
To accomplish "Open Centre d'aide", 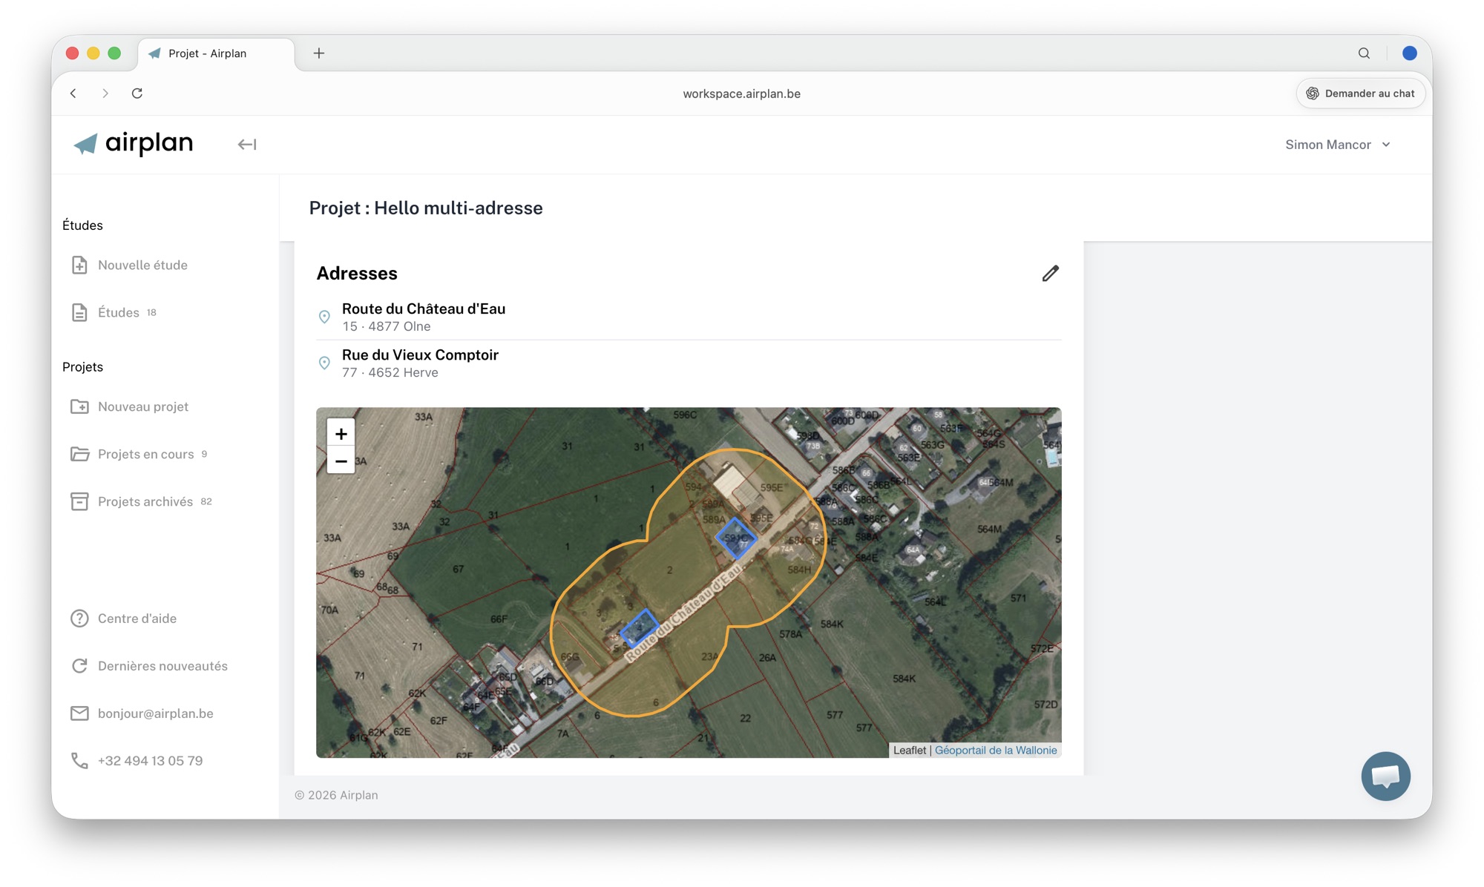I will [137, 619].
